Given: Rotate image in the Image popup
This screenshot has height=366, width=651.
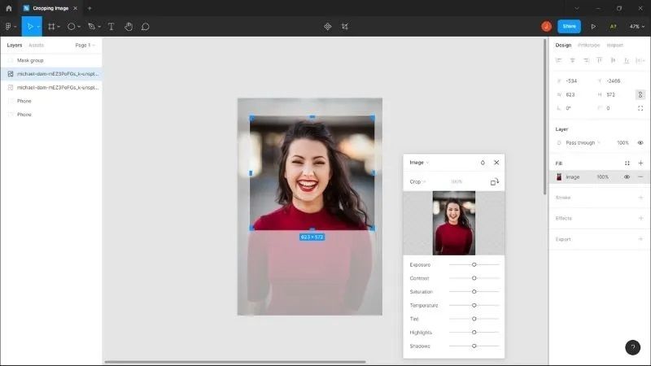Looking at the screenshot, I should [494, 182].
